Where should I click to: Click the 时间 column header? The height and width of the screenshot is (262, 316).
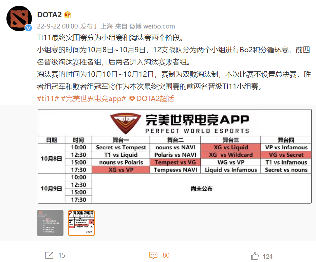pyautogui.click(x=78, y=140)
